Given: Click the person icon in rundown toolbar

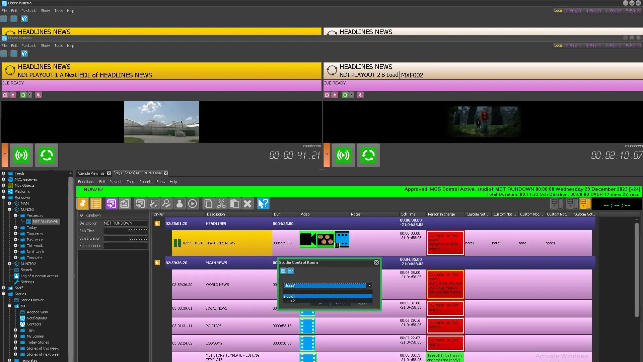Looking at the screenshot, I should 180,203.
